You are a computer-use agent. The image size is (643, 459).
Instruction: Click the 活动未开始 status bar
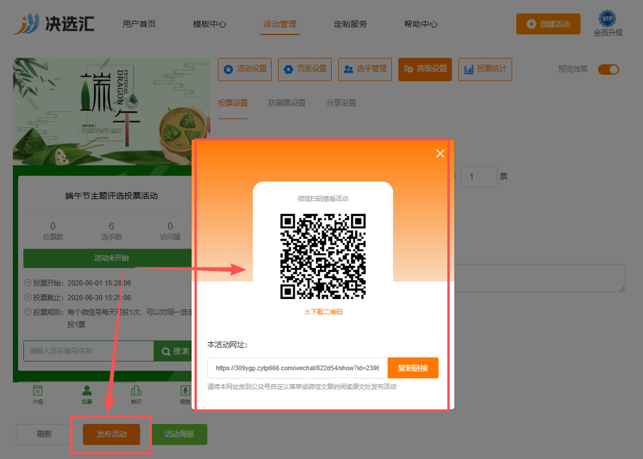[107, 258]
